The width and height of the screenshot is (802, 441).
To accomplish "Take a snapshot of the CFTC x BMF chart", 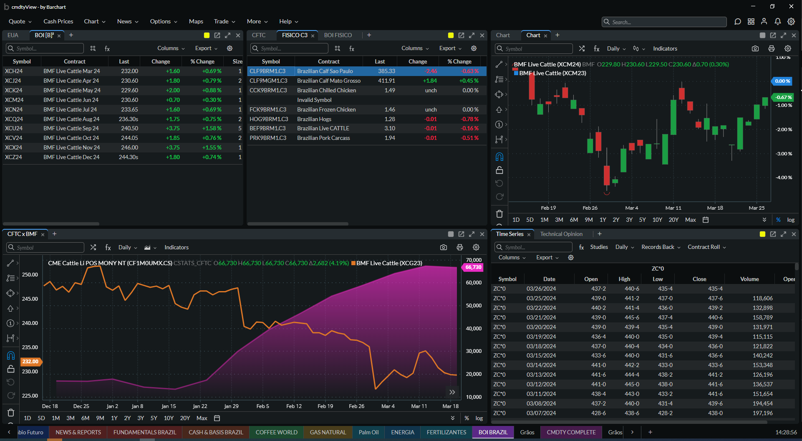I will (x=444, y=247).
